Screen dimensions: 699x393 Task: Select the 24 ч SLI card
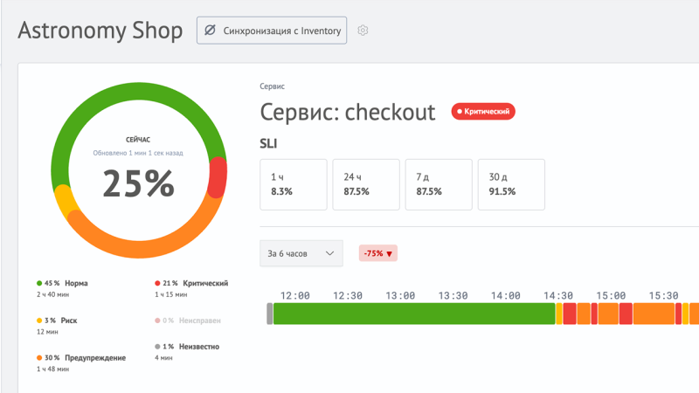click(366, 184)
